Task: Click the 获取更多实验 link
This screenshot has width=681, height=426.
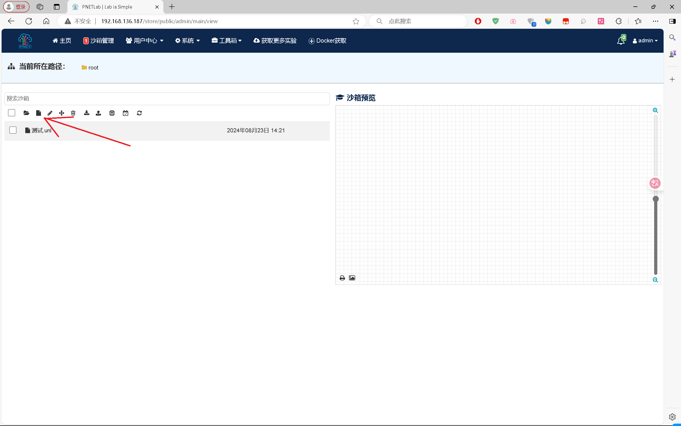Action: pyautogui.click(x=275, y=40)
